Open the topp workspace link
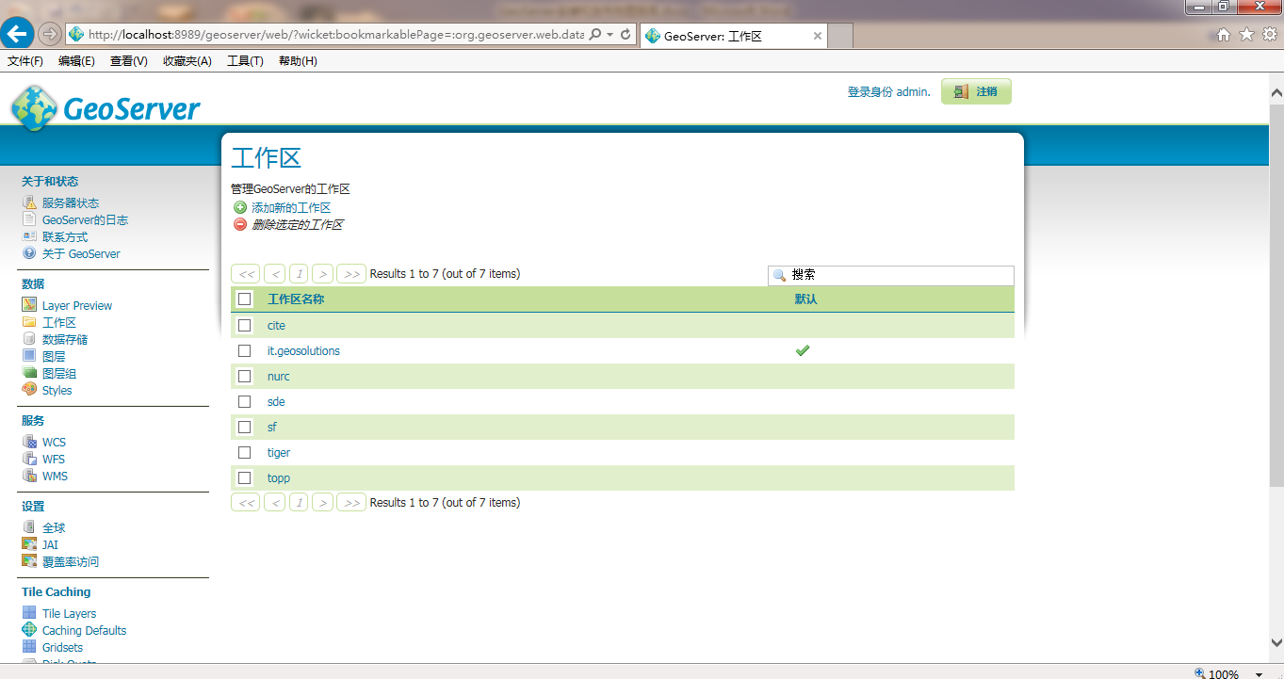The height and width of the screenshot is (679, 1284). (279, 477)
